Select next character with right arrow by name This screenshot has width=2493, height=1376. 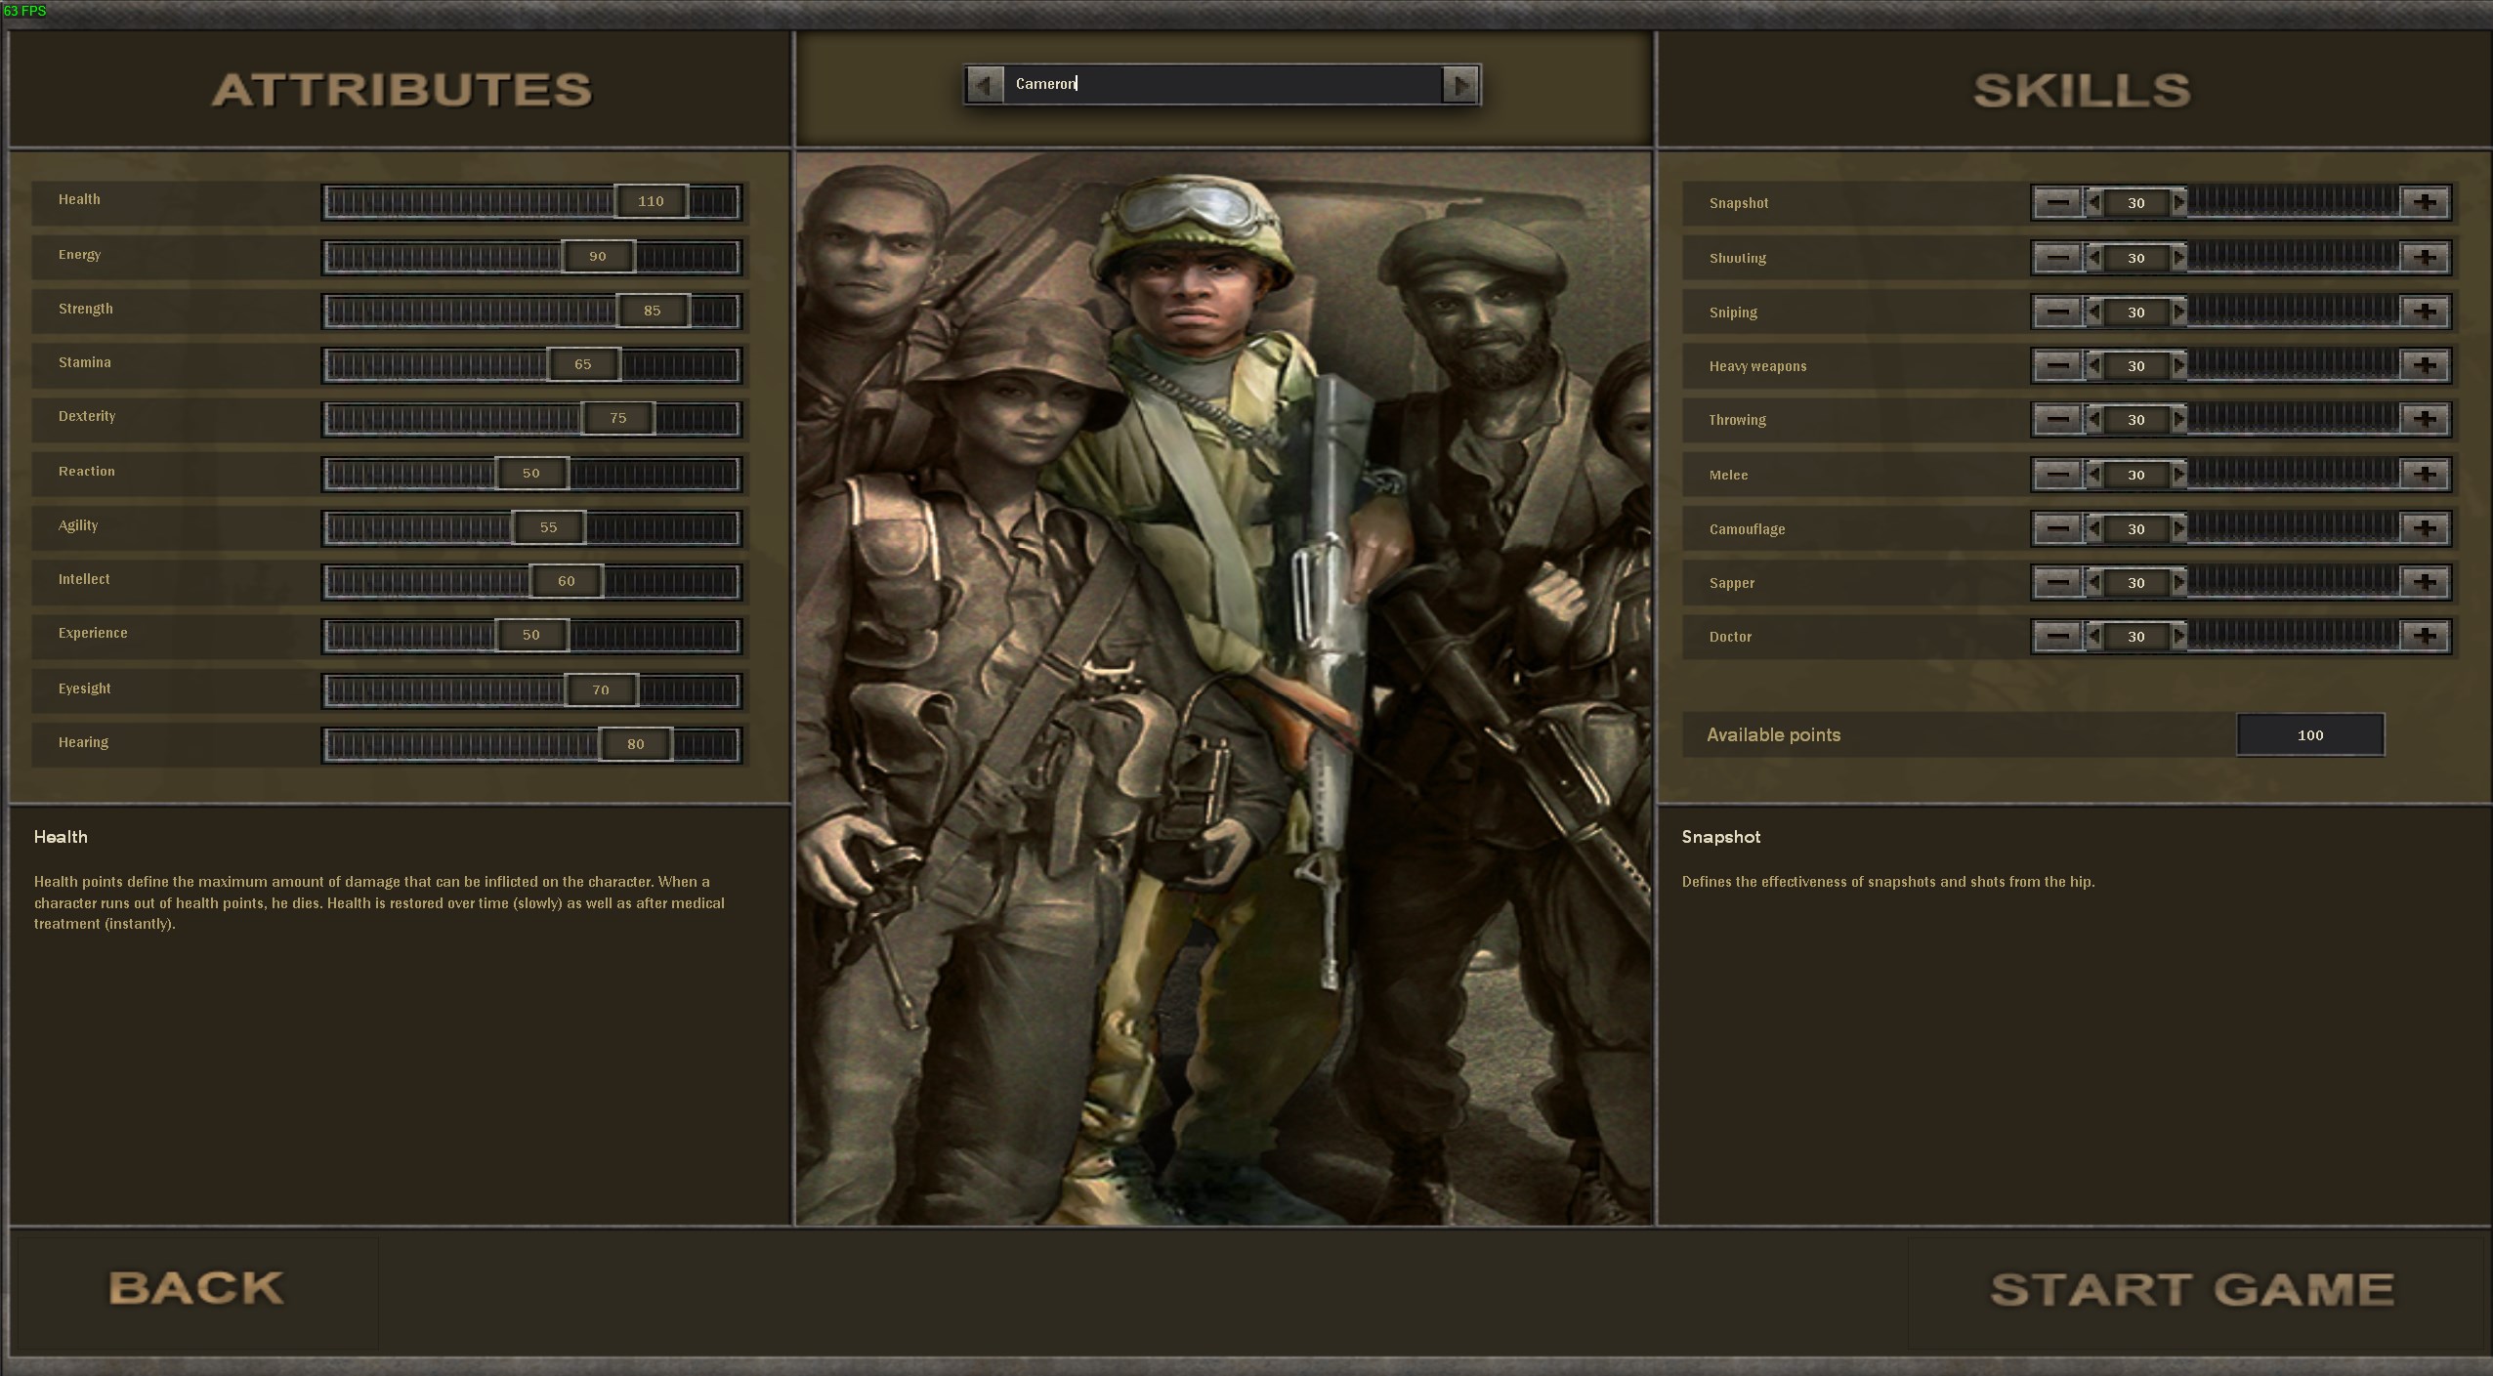tap(1459, 85)
